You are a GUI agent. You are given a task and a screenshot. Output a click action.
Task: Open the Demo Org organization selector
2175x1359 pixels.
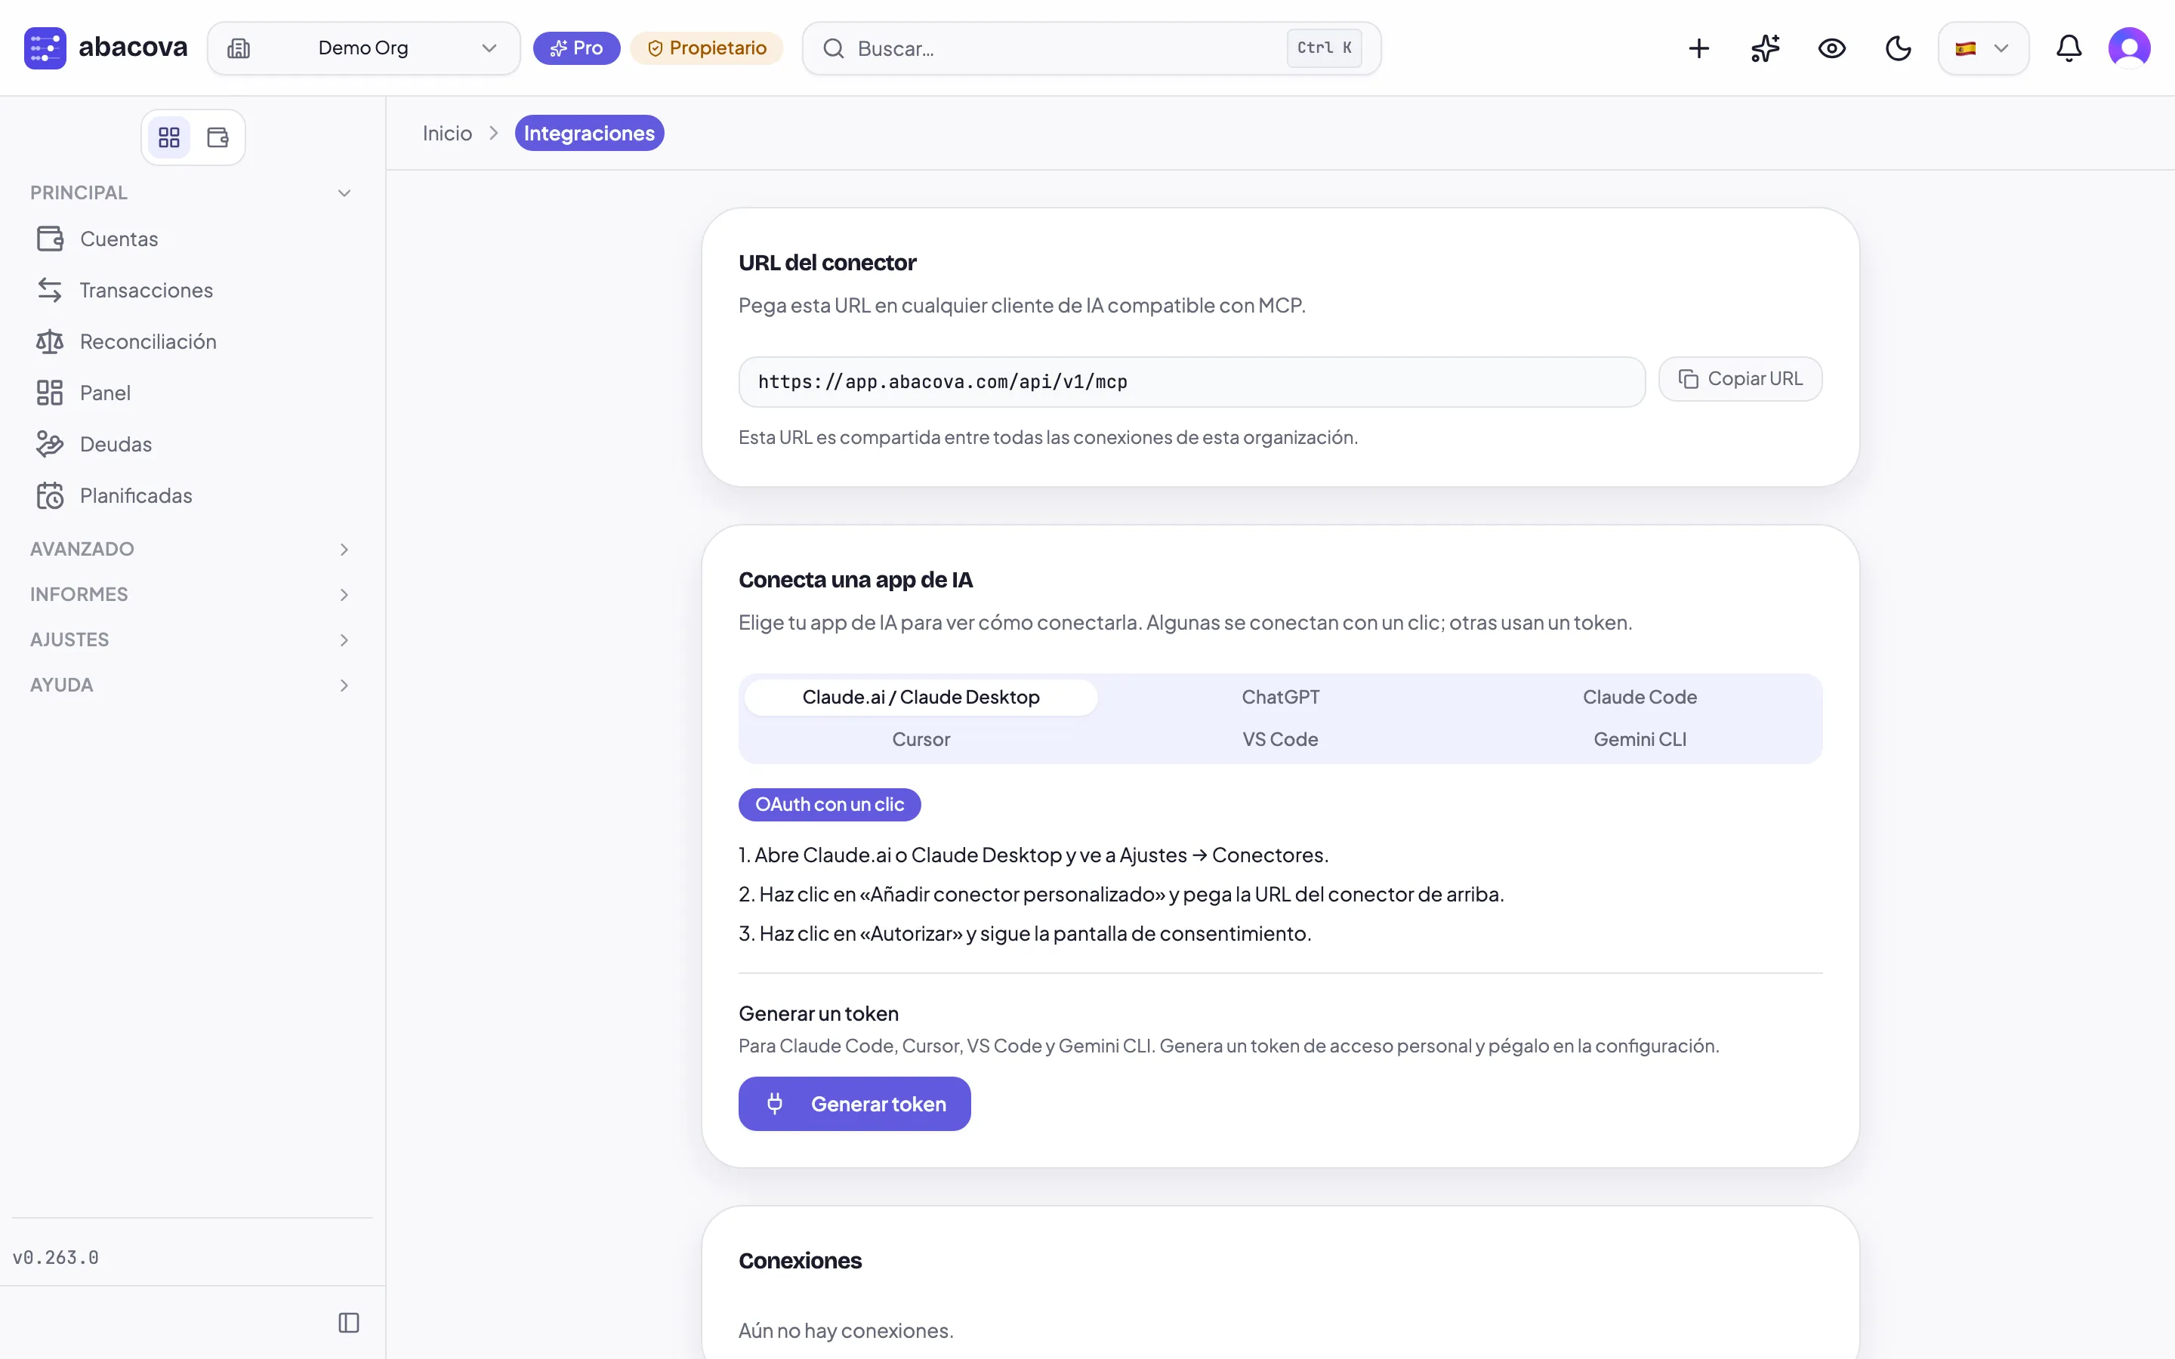point(364,48)
